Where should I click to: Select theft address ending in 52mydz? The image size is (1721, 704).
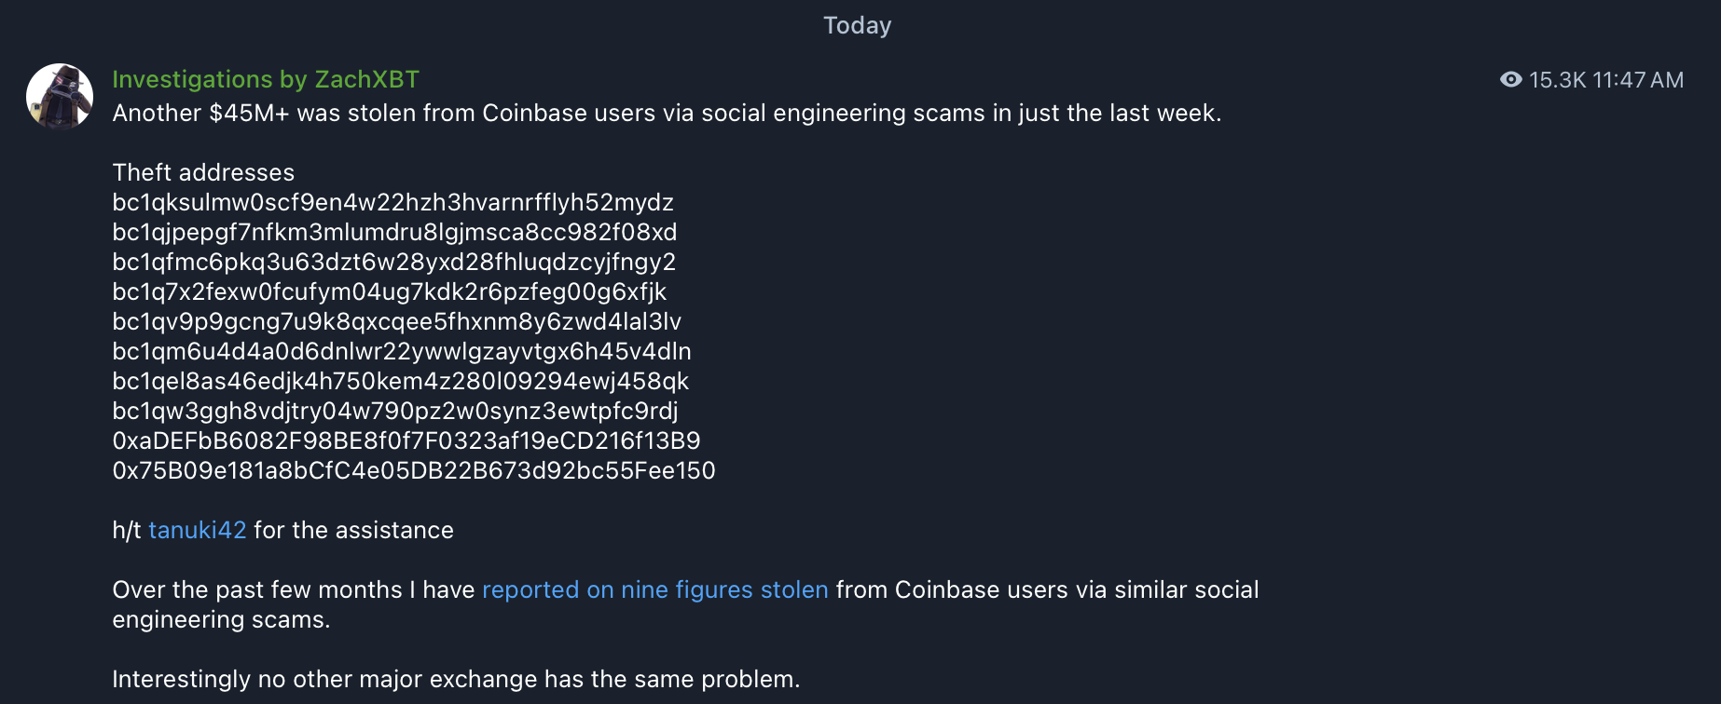click(x=392, y=202)
